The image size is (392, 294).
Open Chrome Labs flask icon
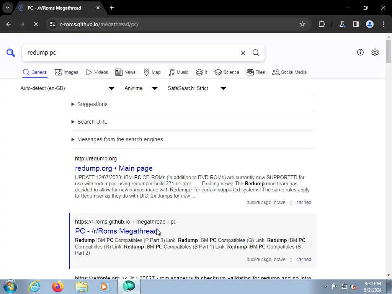click(342, 24)
